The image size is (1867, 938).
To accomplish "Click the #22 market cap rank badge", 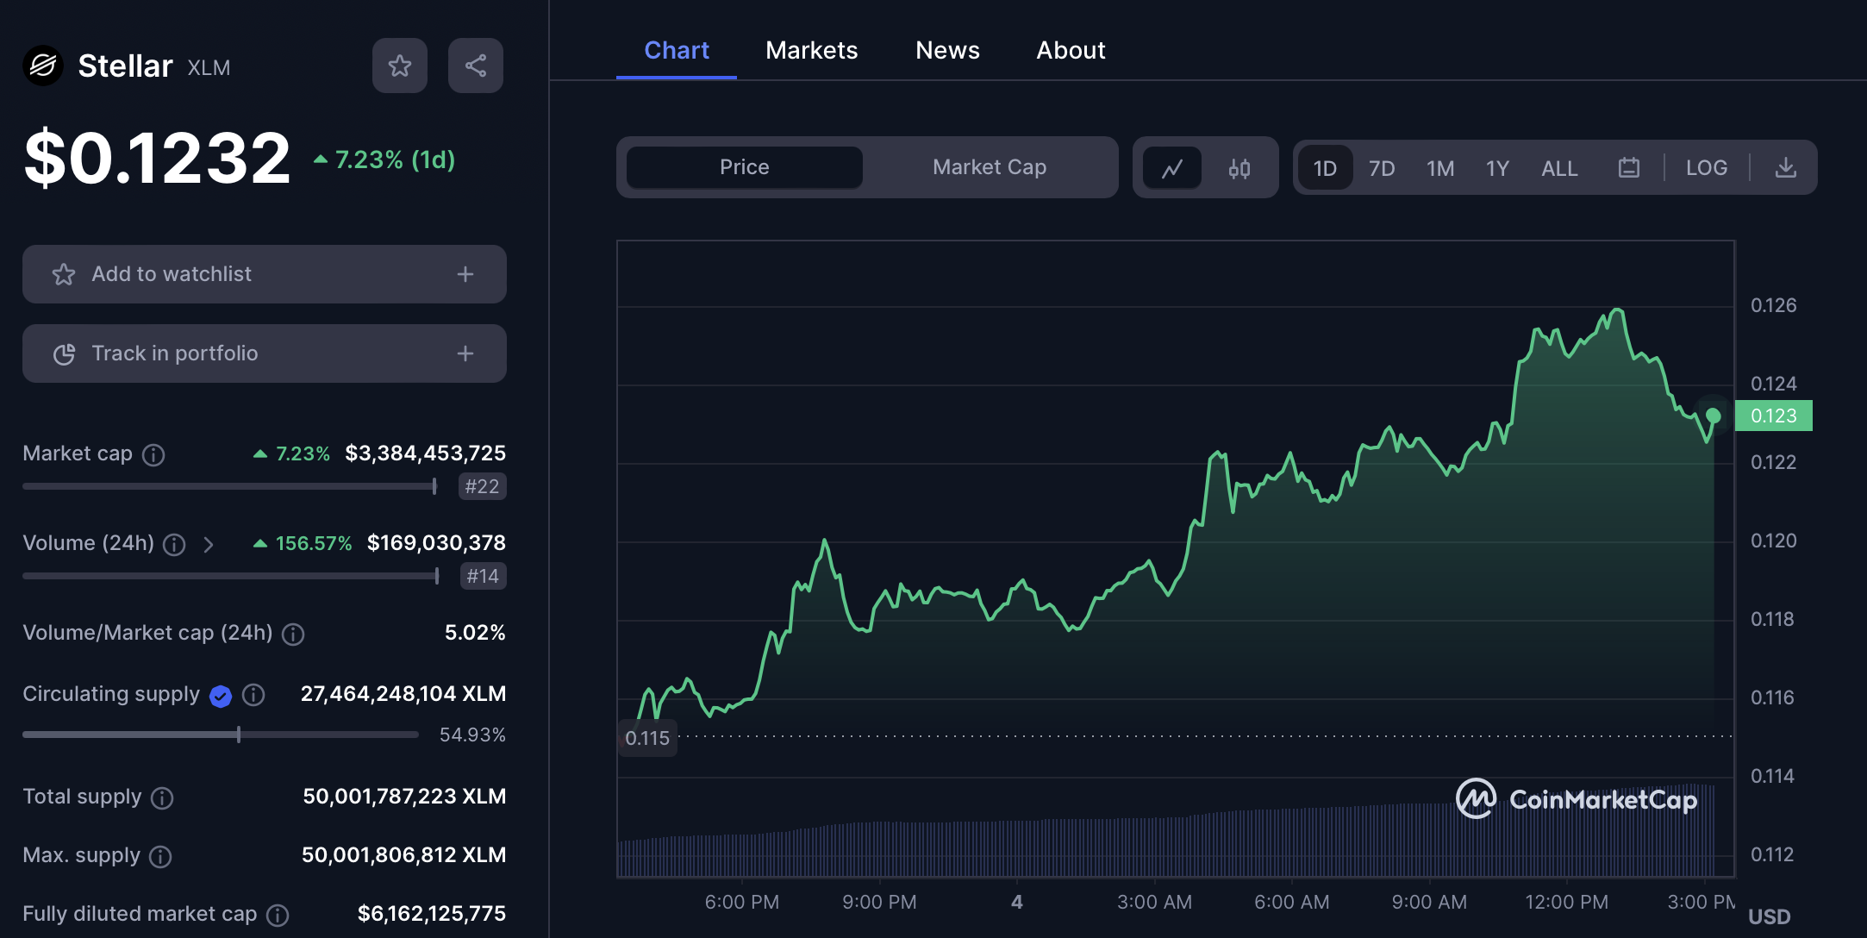I will click(483, 486).
